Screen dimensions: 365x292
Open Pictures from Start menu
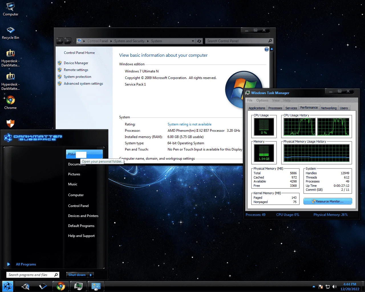pos(74,174)
